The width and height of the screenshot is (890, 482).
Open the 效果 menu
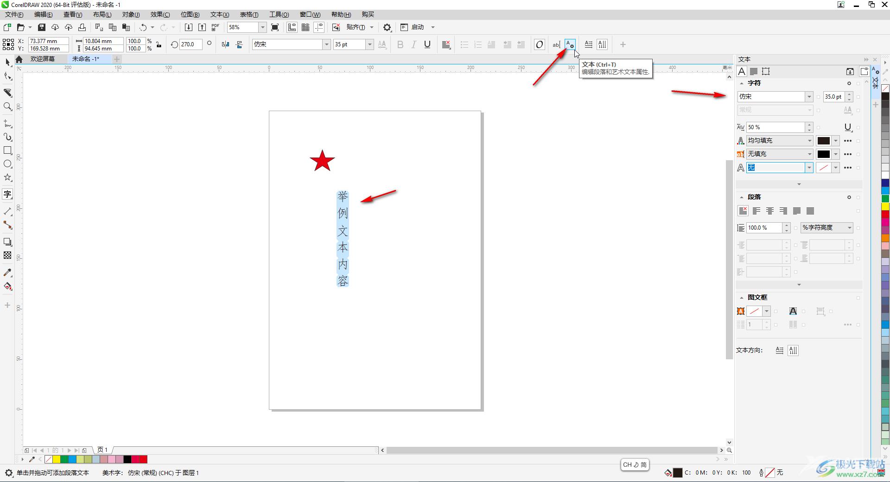160,14
